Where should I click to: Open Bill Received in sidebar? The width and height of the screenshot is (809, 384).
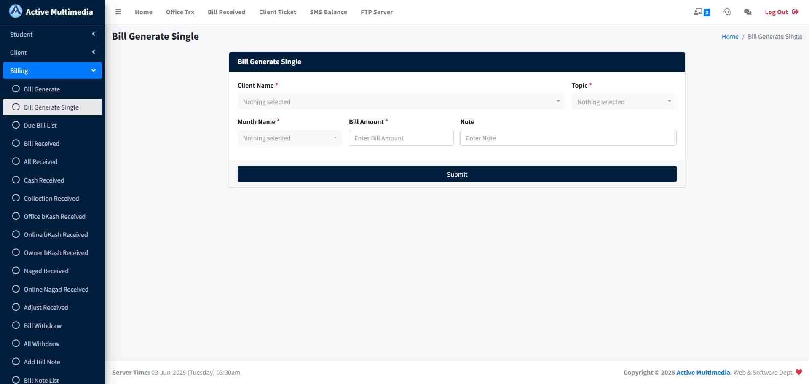click(x=53, y=143)
